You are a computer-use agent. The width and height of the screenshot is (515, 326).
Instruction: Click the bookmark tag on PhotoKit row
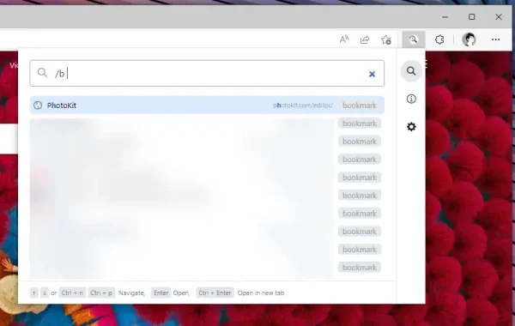coord(360,106)
